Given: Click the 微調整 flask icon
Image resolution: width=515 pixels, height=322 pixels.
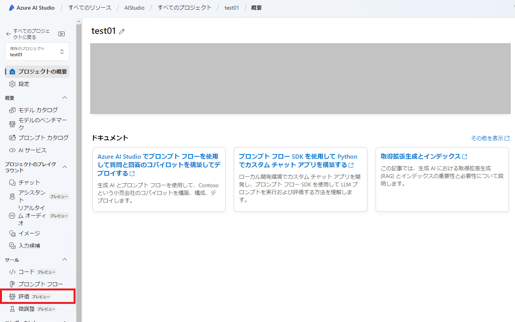Looking at the screenshot, I should coord(12,309).
